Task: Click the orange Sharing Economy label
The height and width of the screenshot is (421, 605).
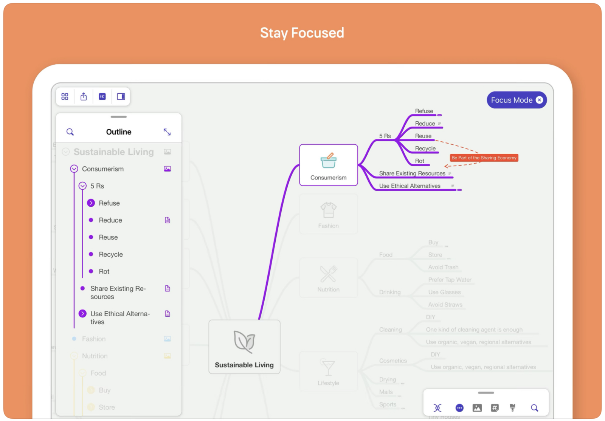Action: (484, 158)
